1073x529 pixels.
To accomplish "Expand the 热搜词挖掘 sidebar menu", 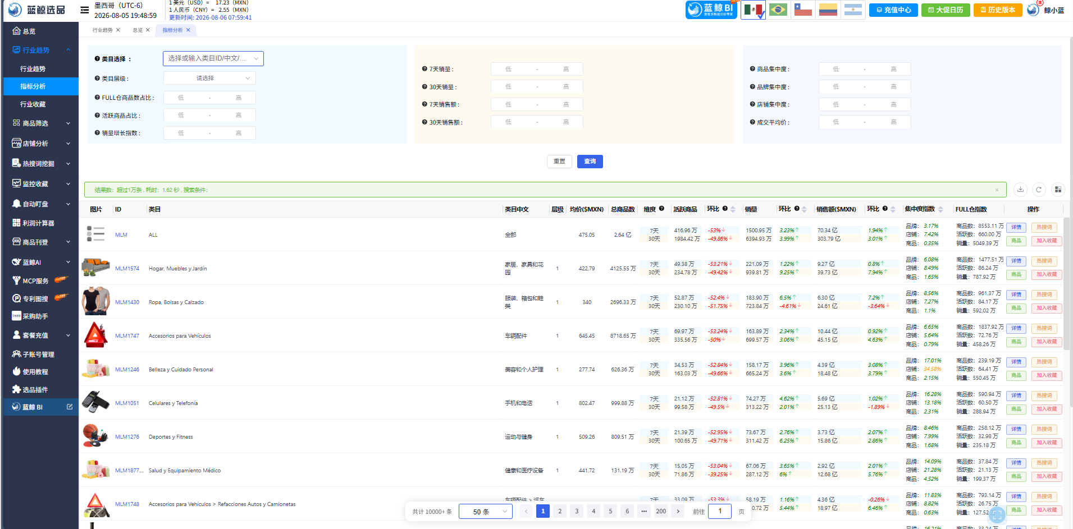I will point(40,164).
